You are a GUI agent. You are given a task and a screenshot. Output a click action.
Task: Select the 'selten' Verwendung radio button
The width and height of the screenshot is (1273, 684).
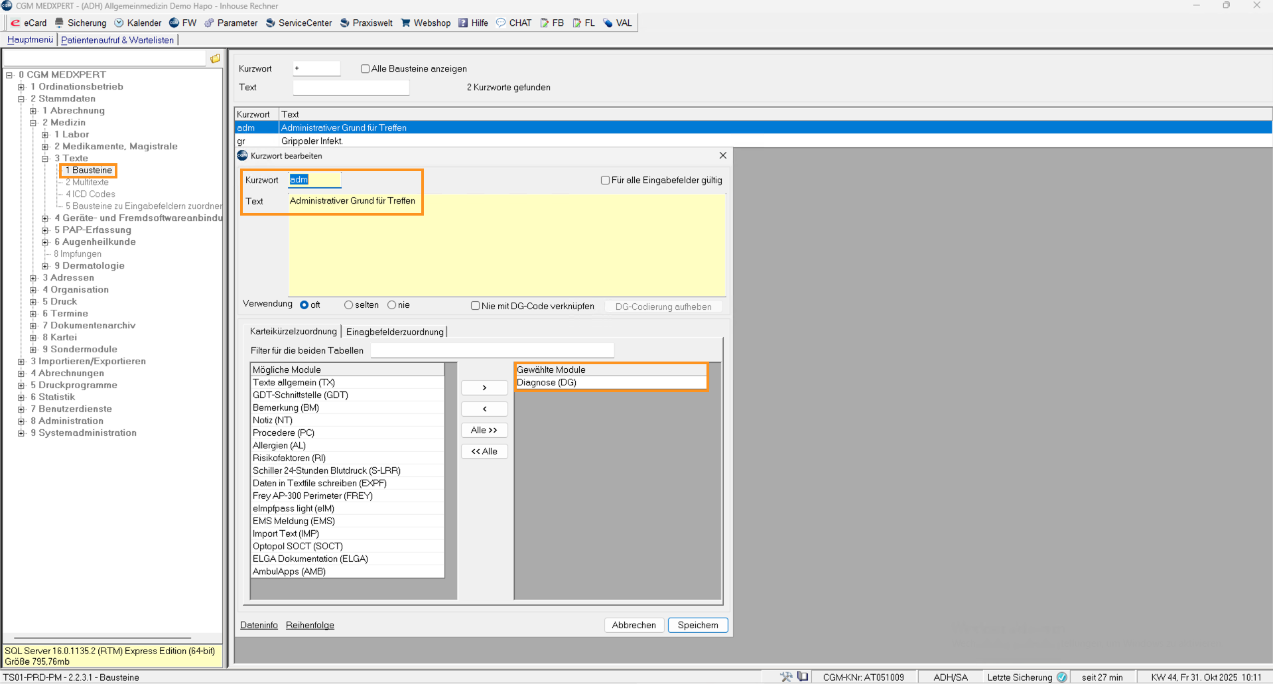coord(348,305)
